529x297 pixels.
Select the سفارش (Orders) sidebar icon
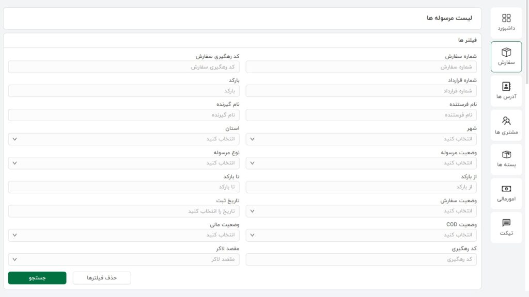coord(505,55)
